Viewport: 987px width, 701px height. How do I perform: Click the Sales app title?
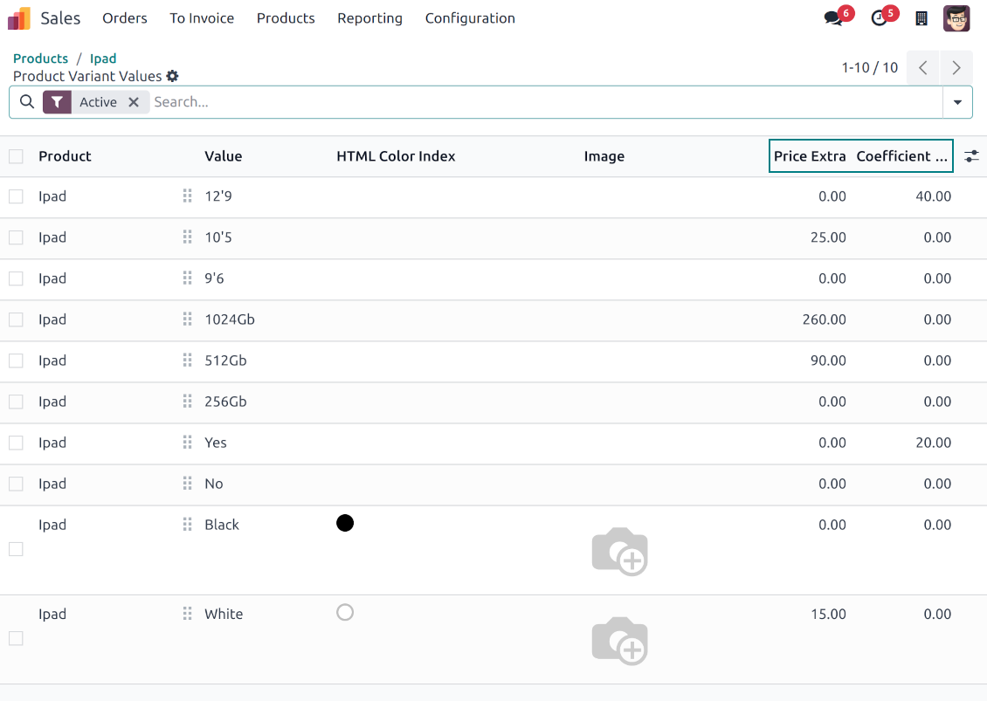click(x=60, y=18)
